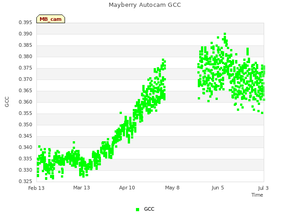
Task: Click the 0.345 y-axis value
Action: pyautogui.click(x=25, y=136)
